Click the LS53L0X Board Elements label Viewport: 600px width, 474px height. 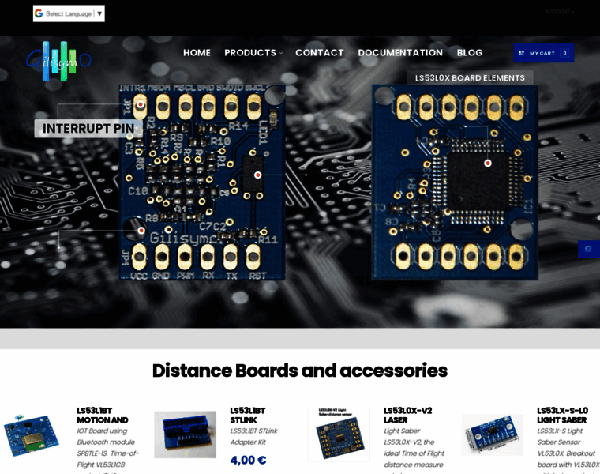[x=470, y=77]
